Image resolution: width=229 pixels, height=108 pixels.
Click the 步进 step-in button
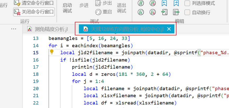(84, 5)
